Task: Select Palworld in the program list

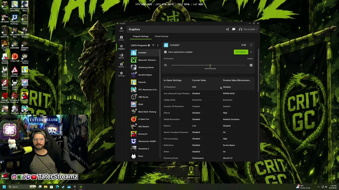Action: tap(145, 82)
